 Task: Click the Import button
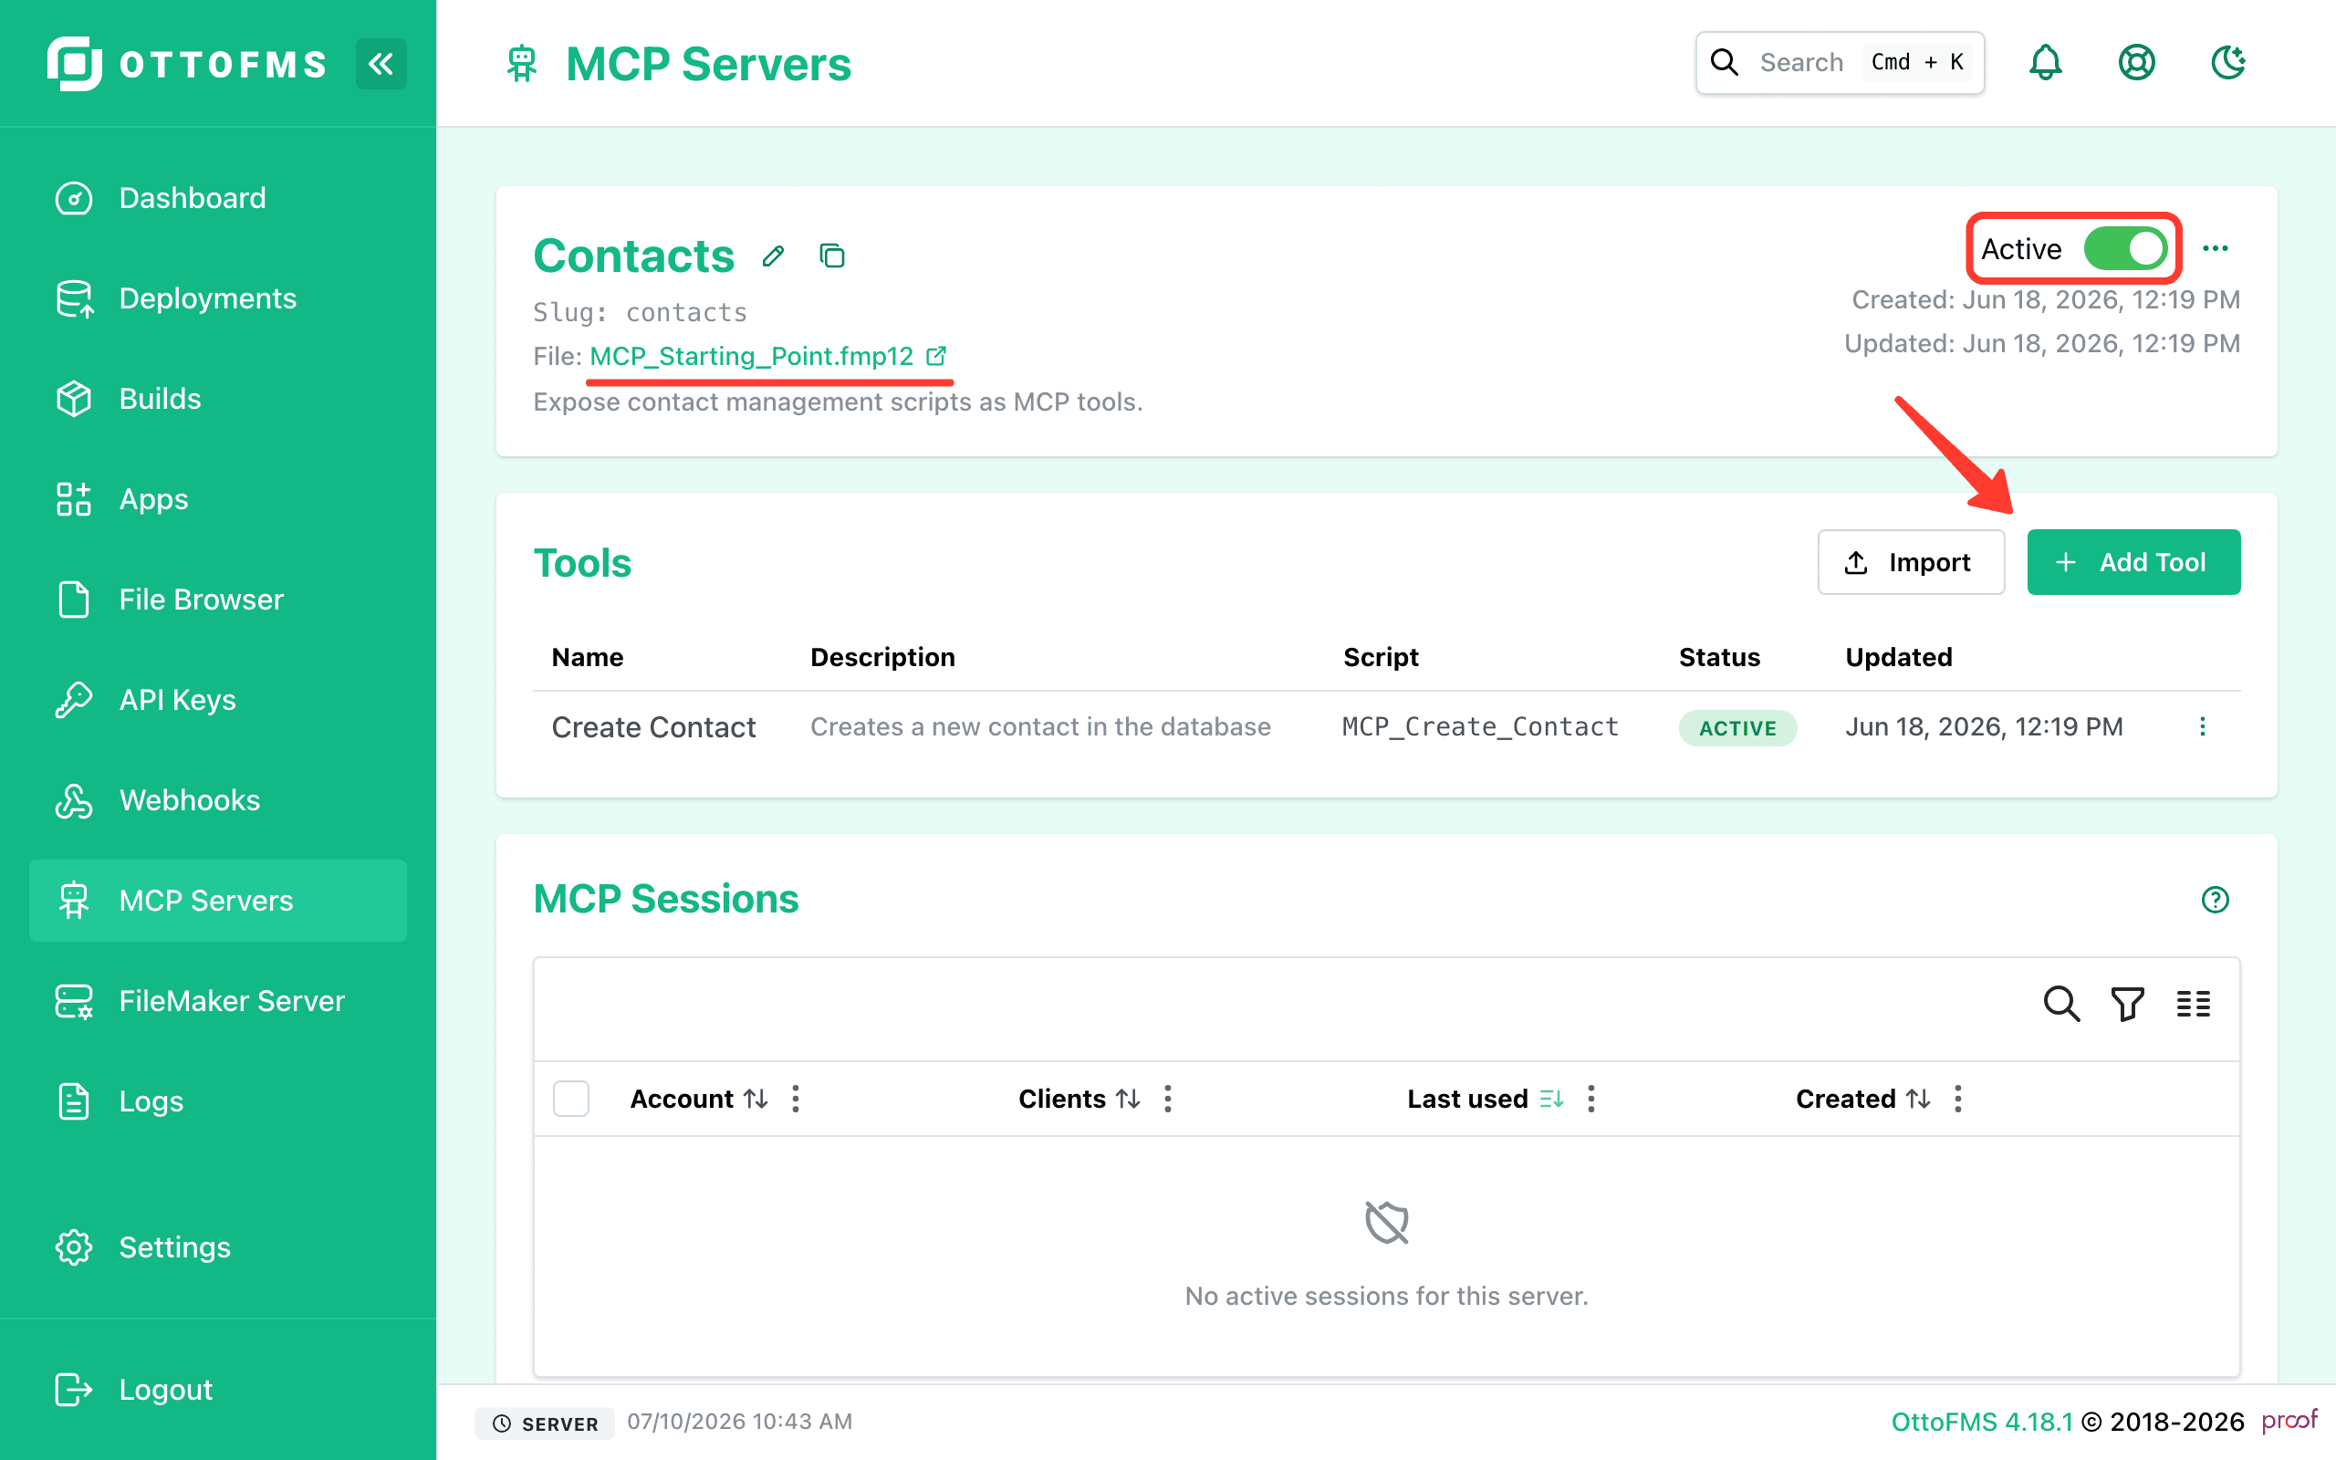point(1910,562)
